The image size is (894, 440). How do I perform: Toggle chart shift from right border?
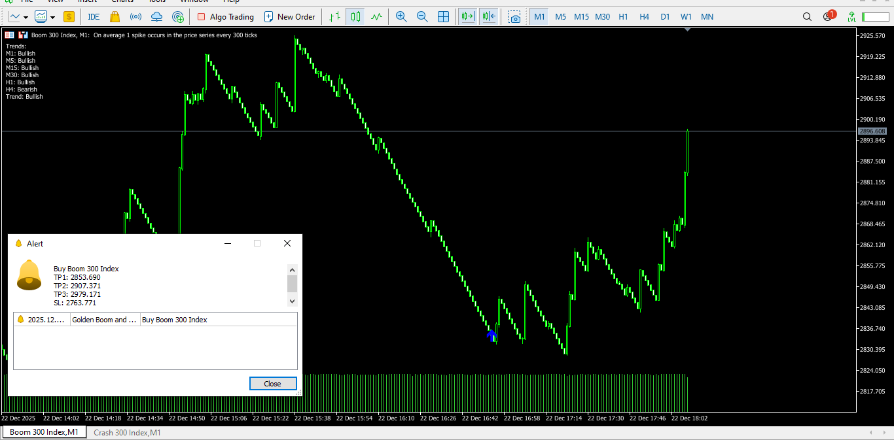488,17
